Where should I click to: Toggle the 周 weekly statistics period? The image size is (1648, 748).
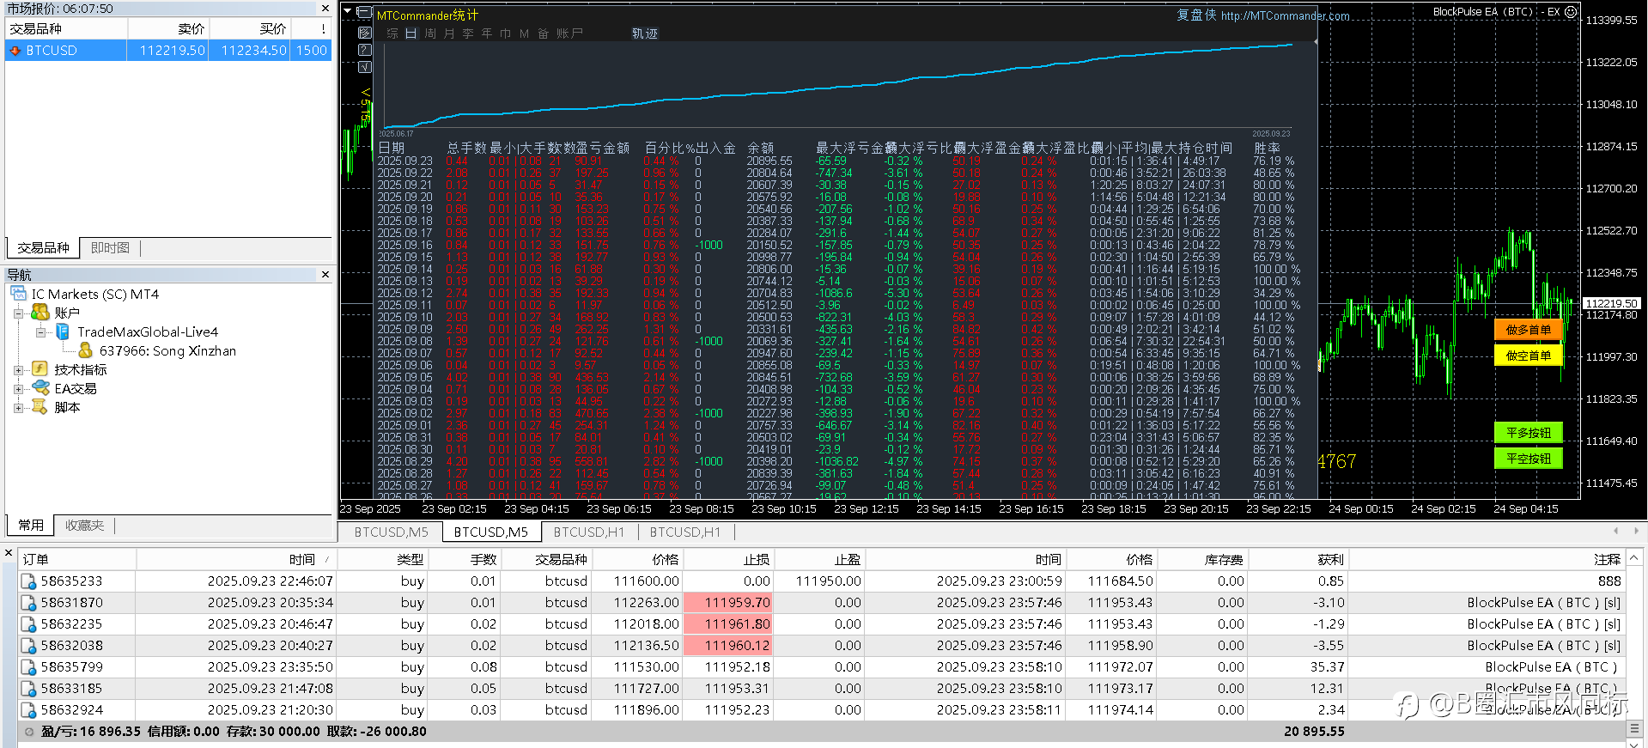coord(429,33)
